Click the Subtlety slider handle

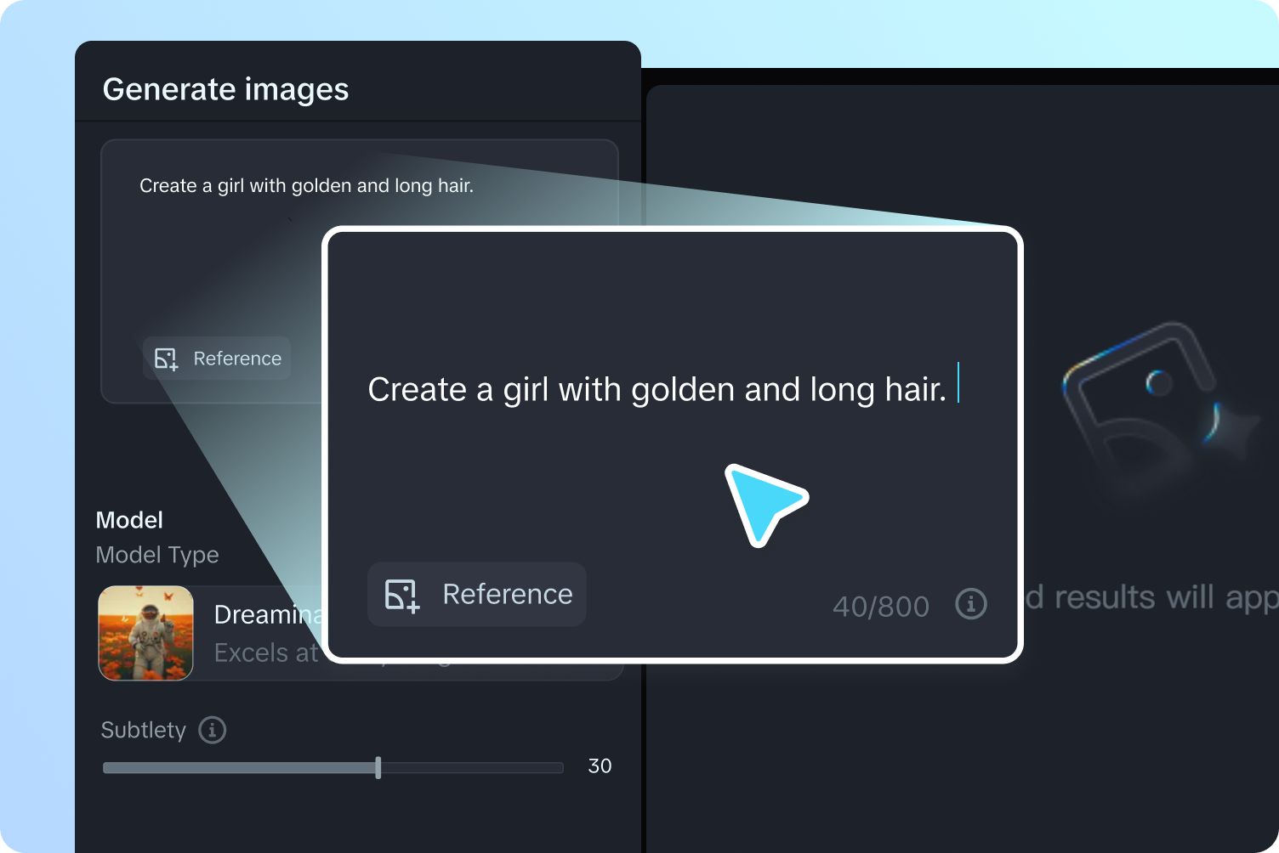[378, 767]
